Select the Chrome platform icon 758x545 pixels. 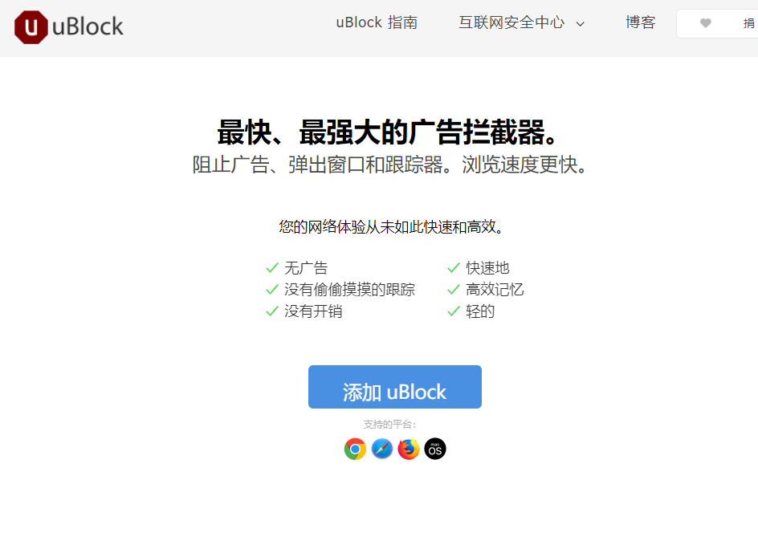355,449
